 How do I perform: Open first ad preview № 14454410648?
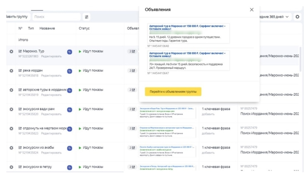click(x=189, y=33)
